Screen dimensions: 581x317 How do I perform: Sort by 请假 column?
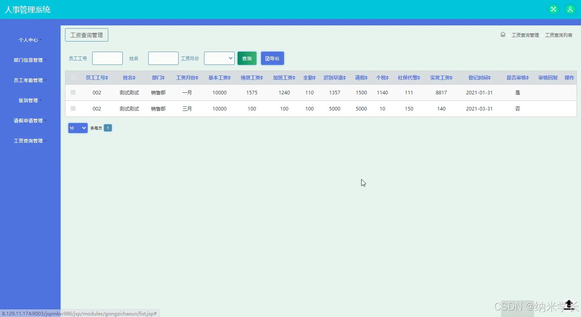[x=362, y=78]
